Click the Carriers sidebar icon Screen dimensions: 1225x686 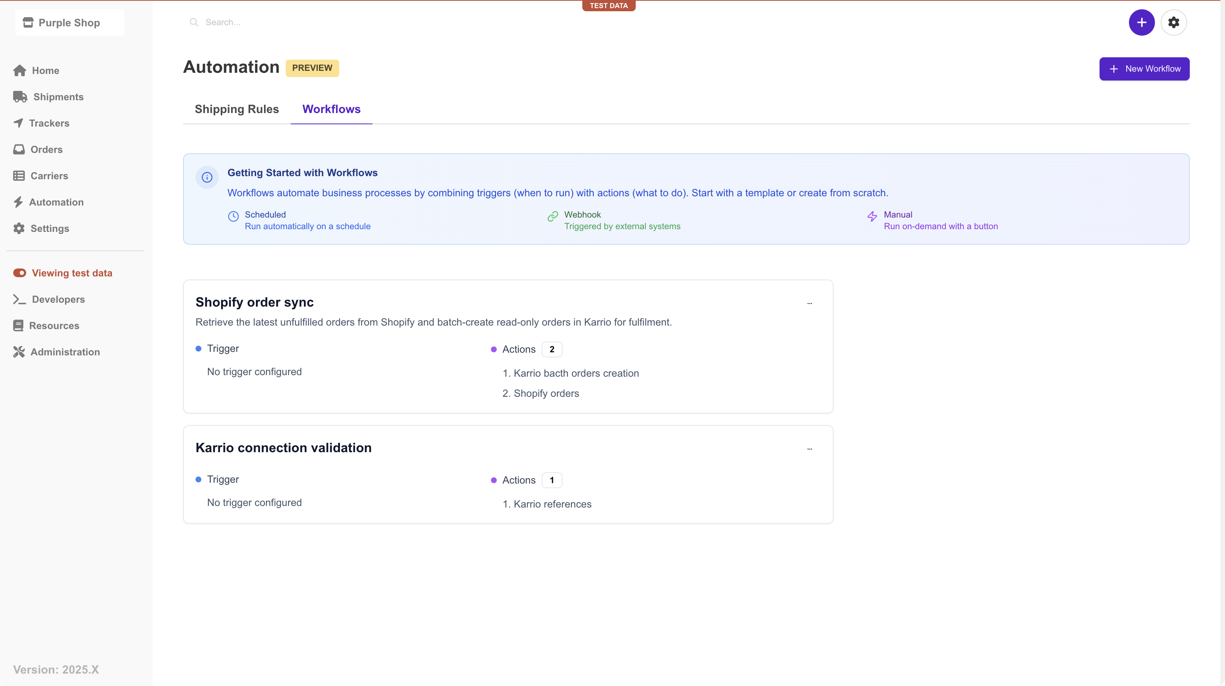19,175
